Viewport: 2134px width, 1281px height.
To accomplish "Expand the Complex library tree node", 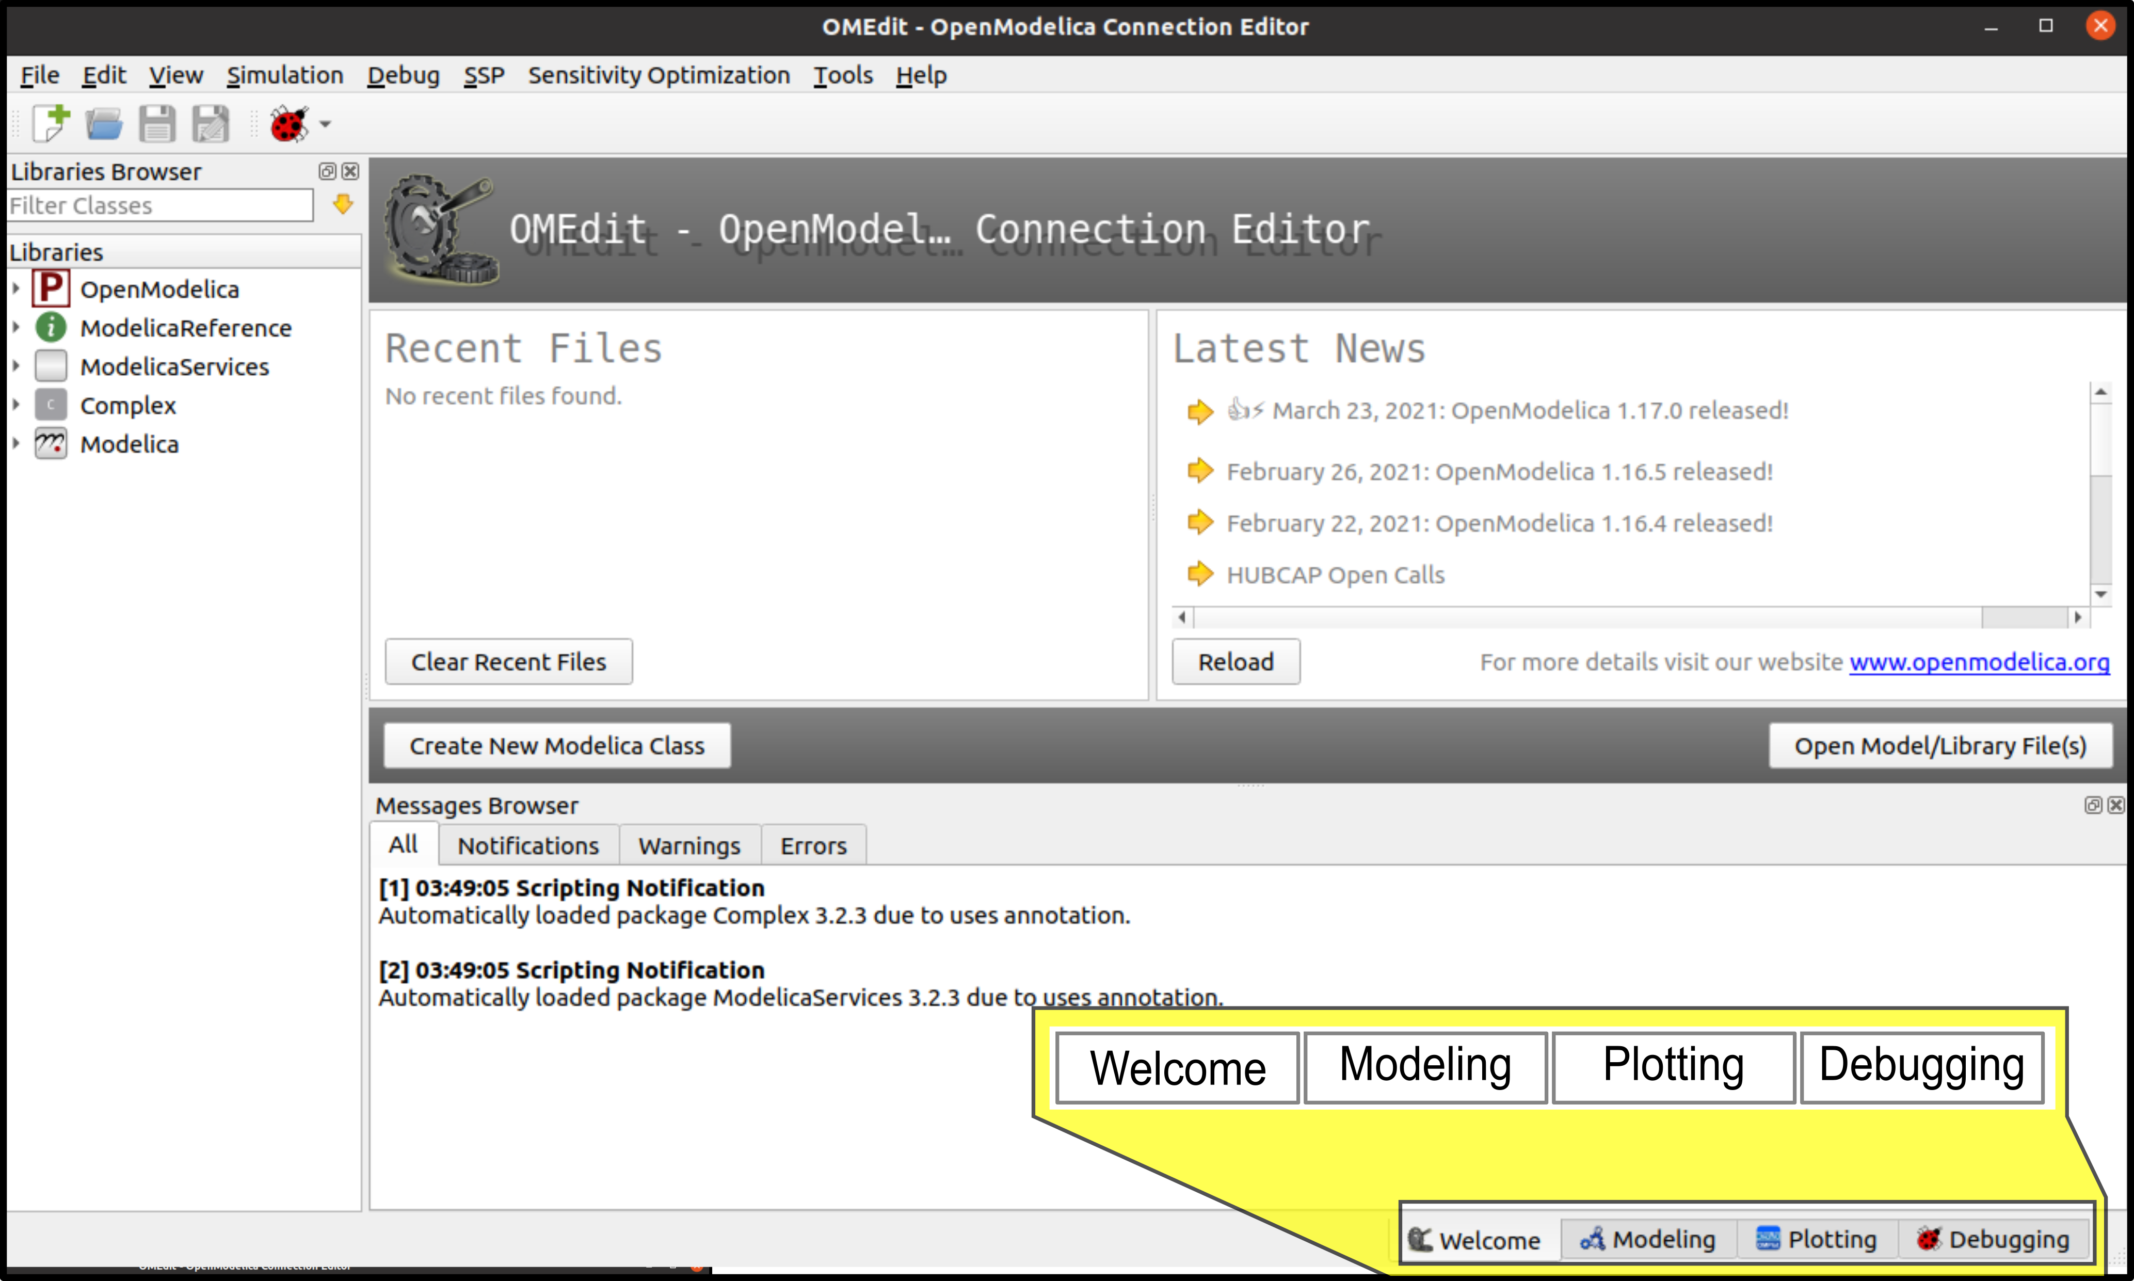I will (17, 405).
